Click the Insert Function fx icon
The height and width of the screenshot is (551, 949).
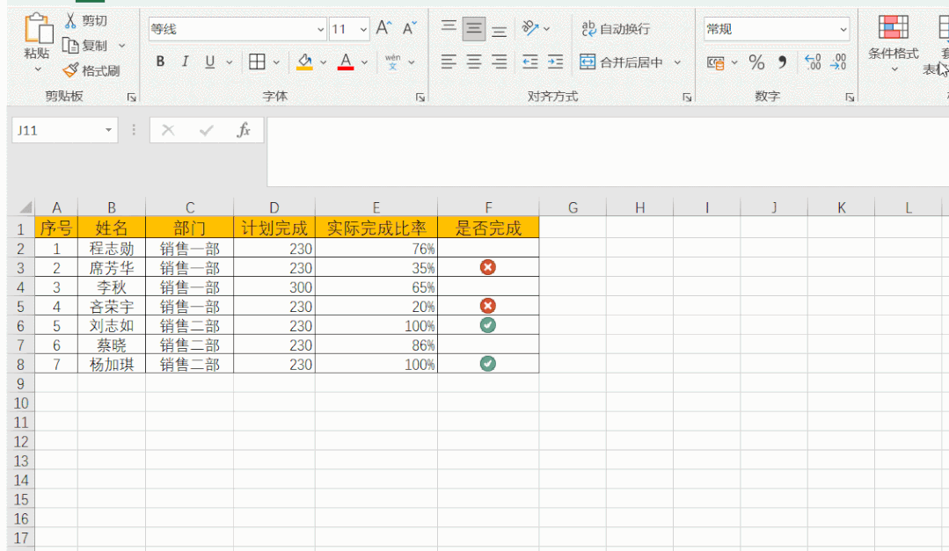[x=244, y=130]
